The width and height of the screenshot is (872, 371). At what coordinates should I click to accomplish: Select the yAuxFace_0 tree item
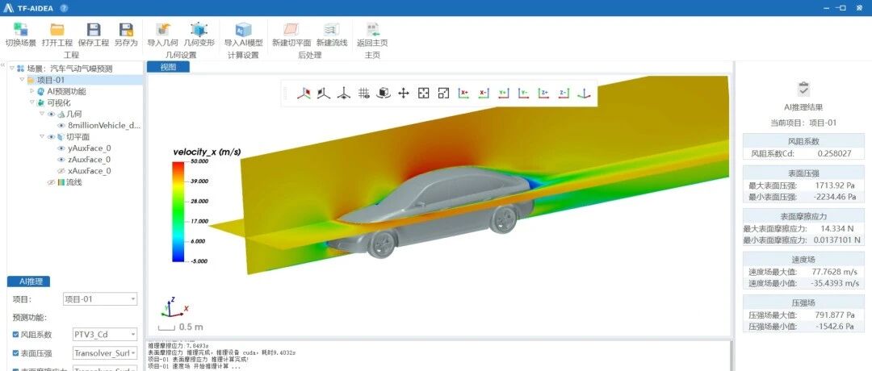point(90,148)
